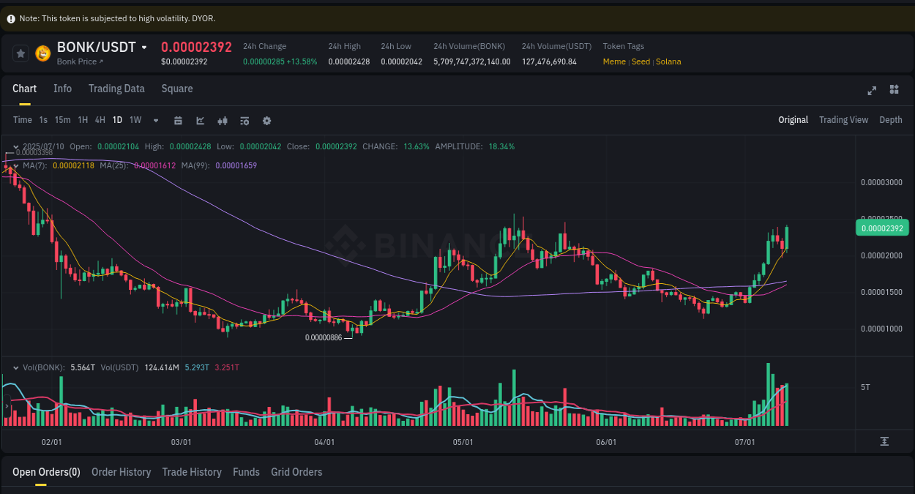
Task: Switch chart to Trading View mode
Action: coord(843,119)
